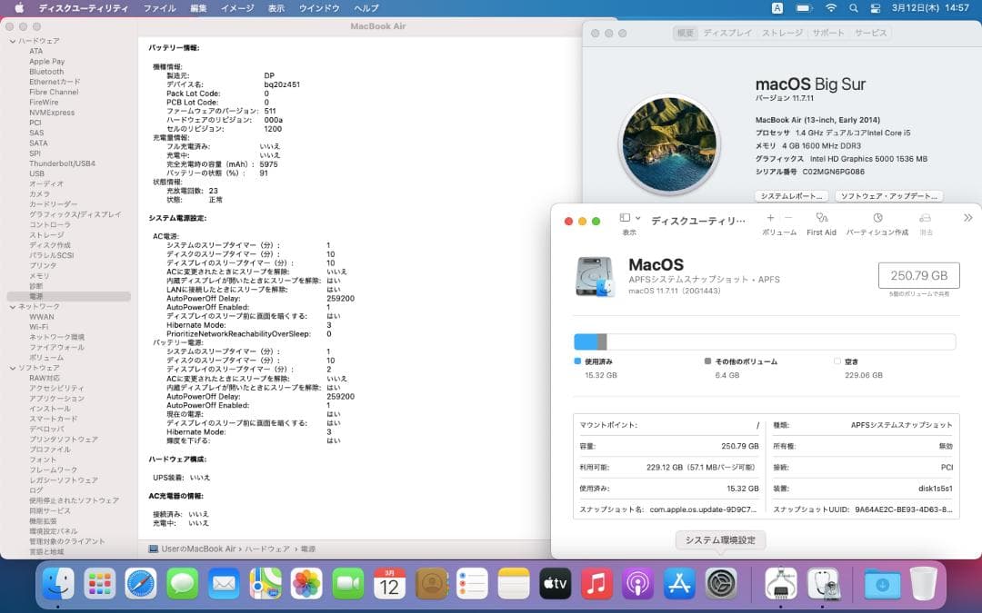Open Photos from the Dock
The image size is (982, 613).
[306, 584]
